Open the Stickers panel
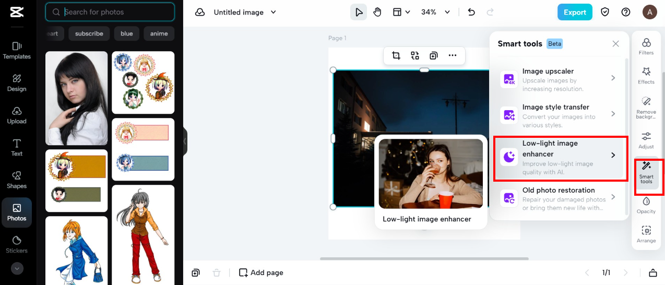Image resolution: width=665 pixels, height=285 pixels. pos(17,244)
